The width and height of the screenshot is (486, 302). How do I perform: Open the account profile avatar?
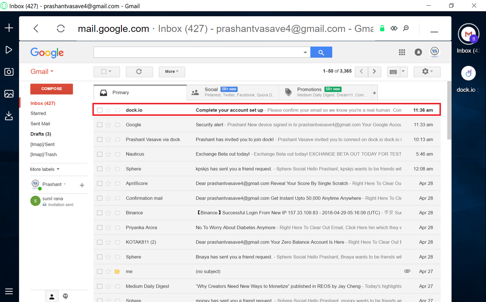tap(435, 52)
